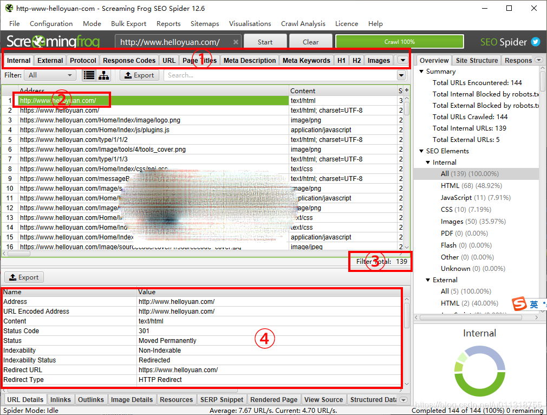Click the Screaming Frog logo
The width and height of the screenshot is (547, 415).
coord(53,42)
